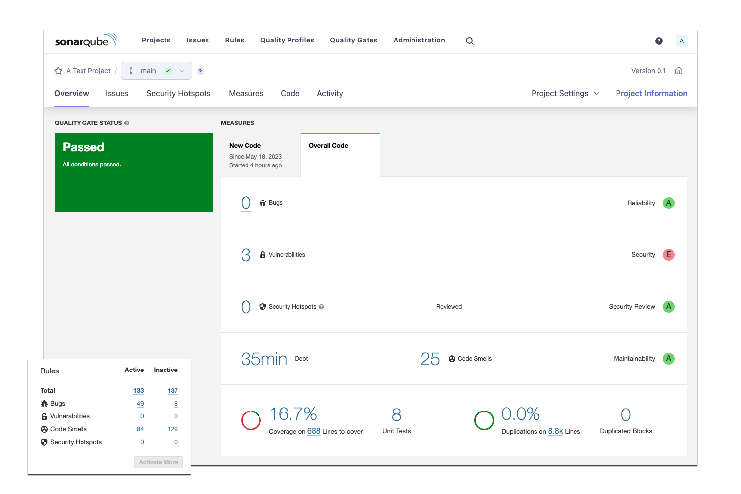The image size is (741, 494).
Task: Click the 0 security hotspots count
Action: (246, 307)
